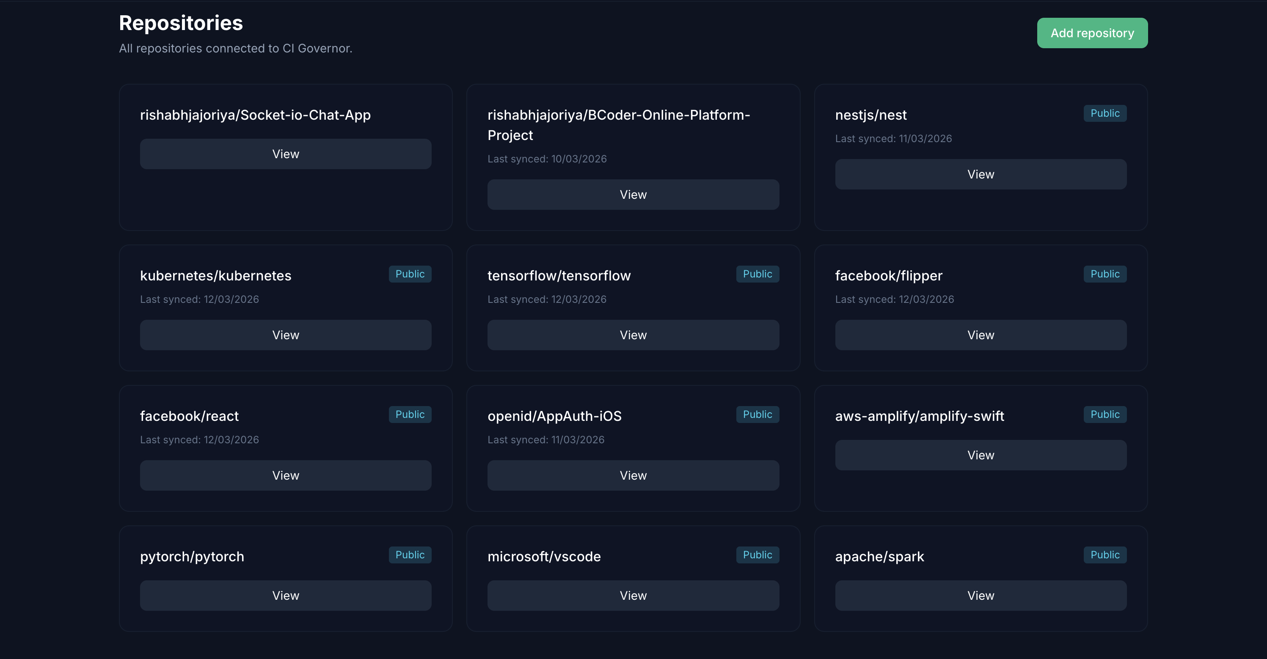Screen dimensions: 1267x659
Task: View the openid/AppAuth-iOS repository
Action: pos(633,475)
